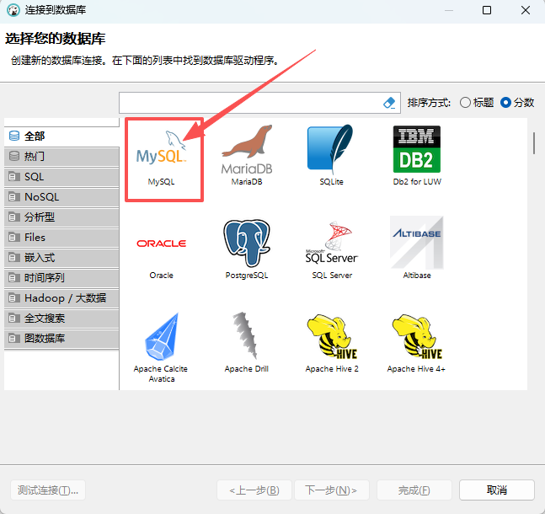Pick the Altibase driver icon
Image resolution: width=545 pixels, height=514 pixels.
coord(417,243)
